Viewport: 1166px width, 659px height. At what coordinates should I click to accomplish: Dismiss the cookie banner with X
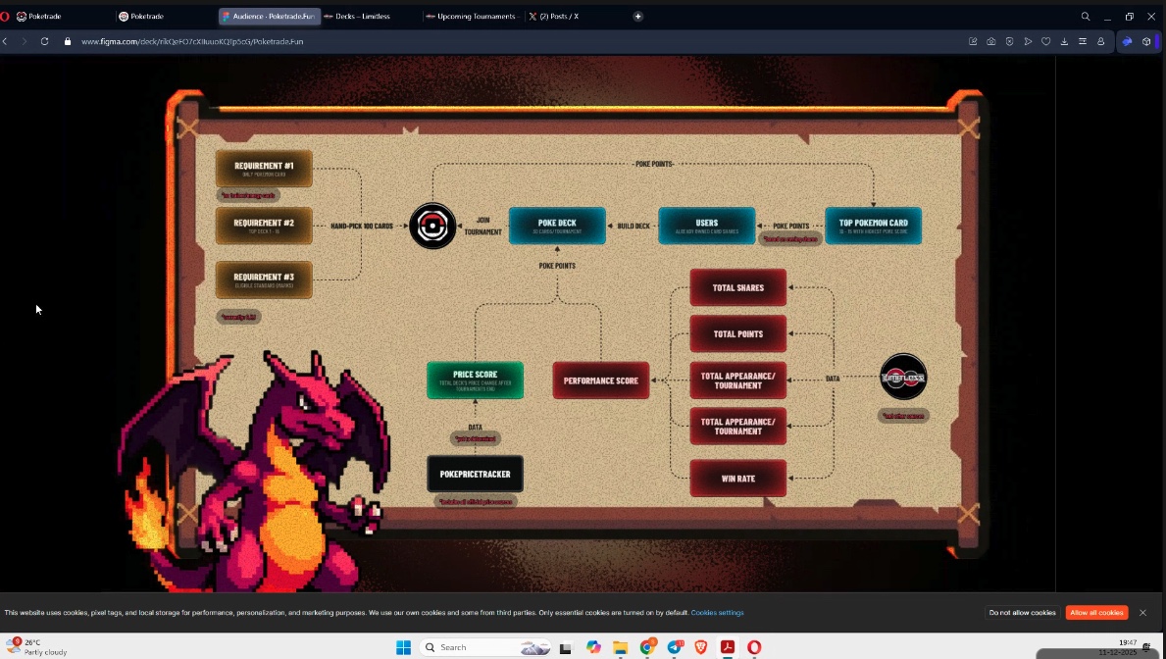tap(1142, 613)
